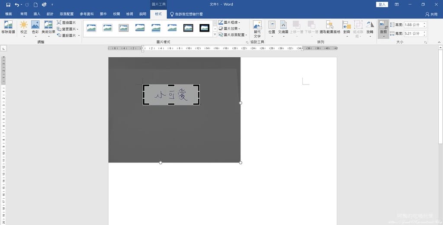Switch to the 插入 ribbon tab
Image resolution: width=443 pixels, height=225 pixels.
(37, 14)
